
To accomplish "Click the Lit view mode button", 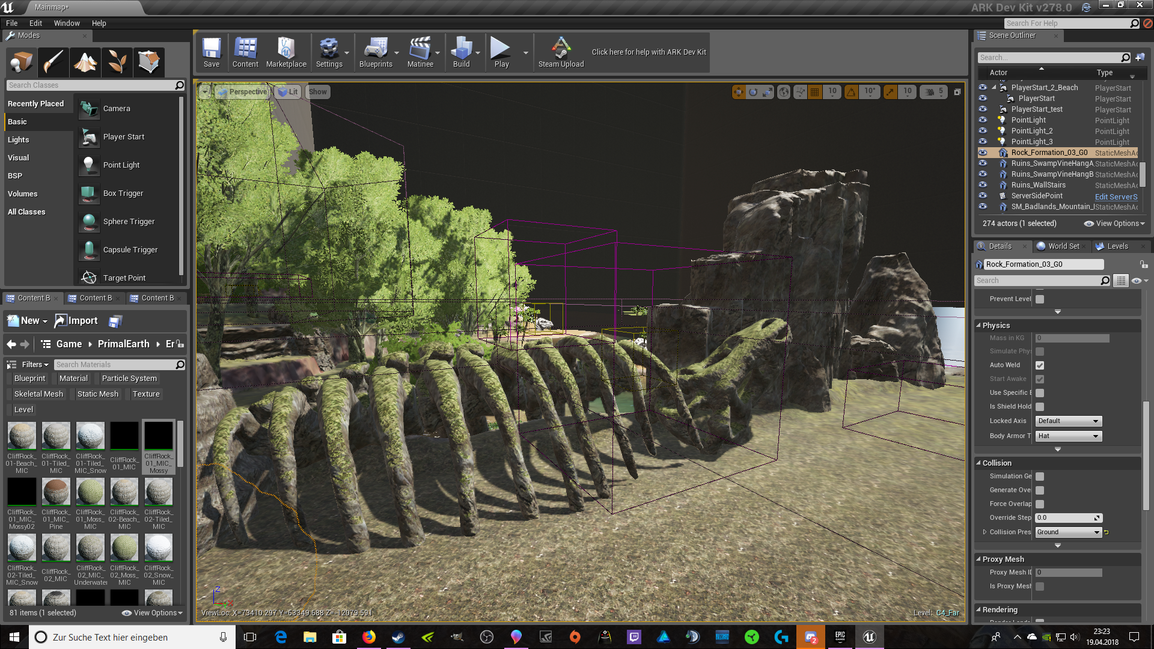I will click(288, 92).
